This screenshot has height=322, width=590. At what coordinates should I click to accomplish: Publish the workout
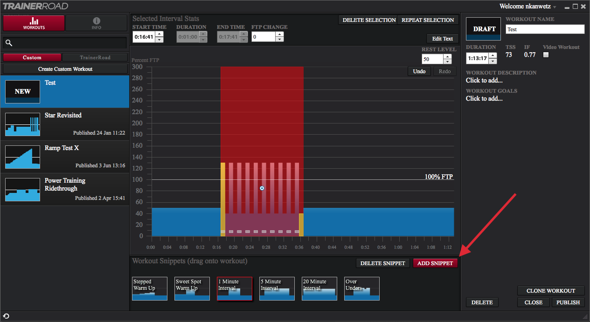pyautogui.click(x=568, y=302)
